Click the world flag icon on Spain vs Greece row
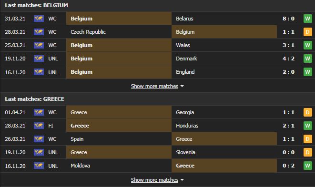 (x=39, y=139)
